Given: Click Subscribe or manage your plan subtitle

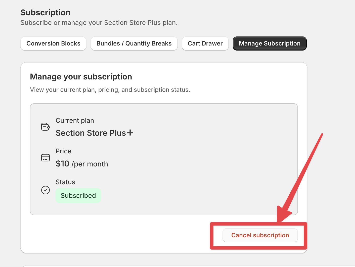Looking at the screenshot, I should point(99,23).
